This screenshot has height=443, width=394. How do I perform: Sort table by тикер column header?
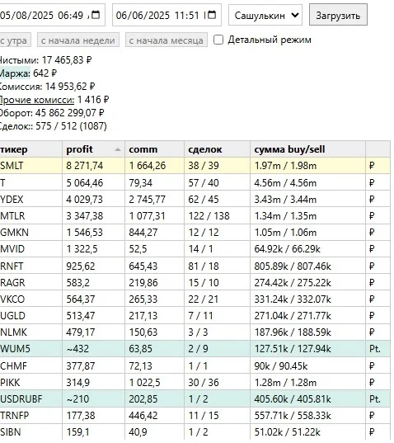point(30,149)
